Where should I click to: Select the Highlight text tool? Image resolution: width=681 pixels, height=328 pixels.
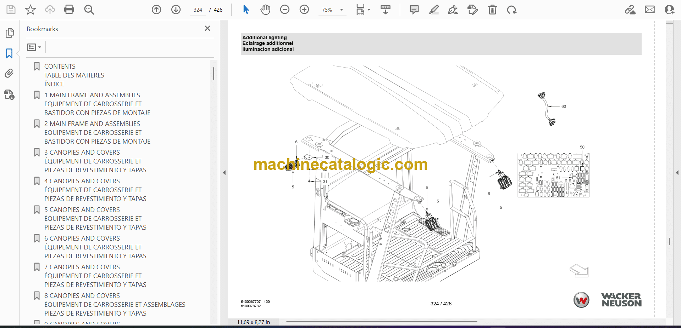point(433,10)
